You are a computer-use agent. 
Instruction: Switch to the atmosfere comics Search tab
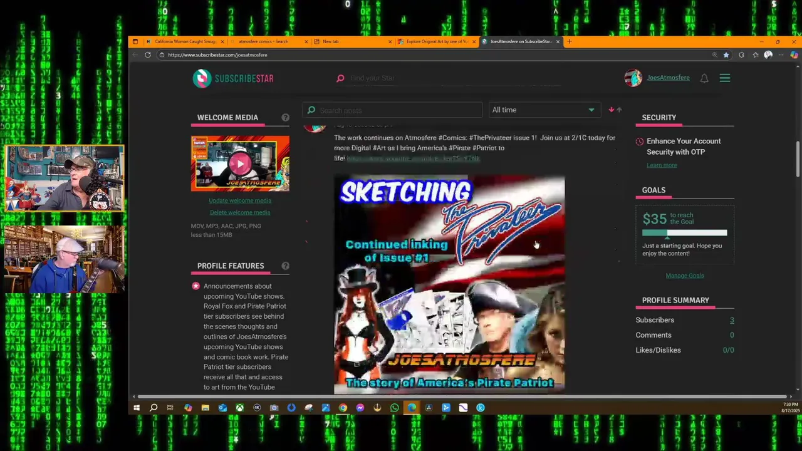pos(268,41)
